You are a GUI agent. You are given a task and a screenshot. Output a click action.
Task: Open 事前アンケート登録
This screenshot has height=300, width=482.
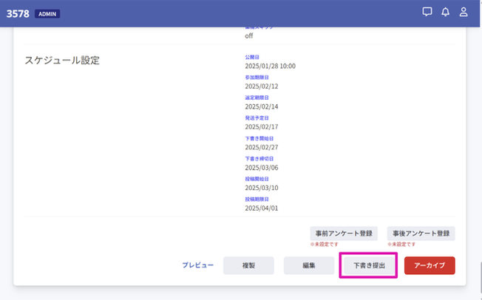coord(344,233)
